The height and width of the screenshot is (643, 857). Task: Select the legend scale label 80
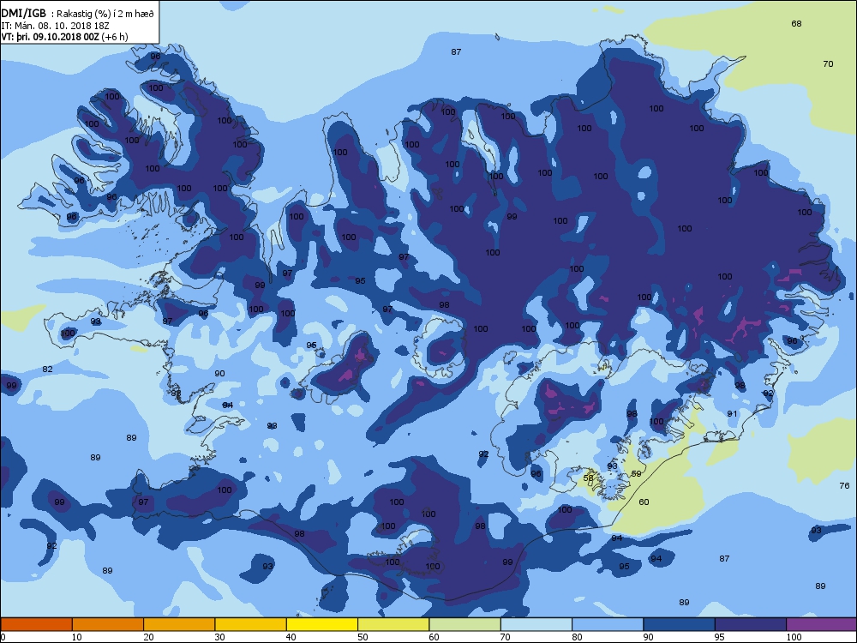tap(577, 637)
